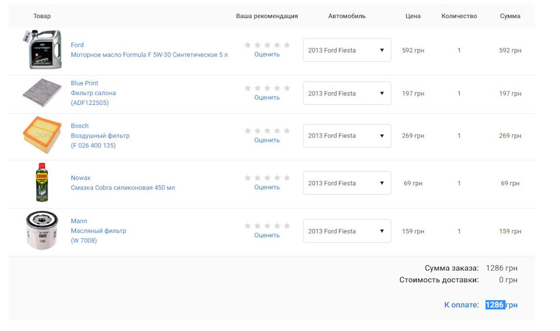The height and width of the screenshot is (331, 560).
Task: Rate Nowax Cobra grease five stars
Action: click(287, 178)
